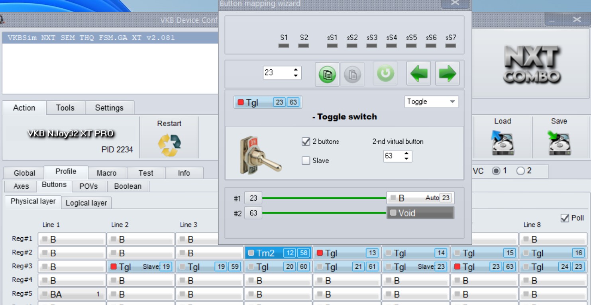Click the S2 indicator
Viewport: 591px width, 305px height.
pyautogui.click(x=304, y=46)
